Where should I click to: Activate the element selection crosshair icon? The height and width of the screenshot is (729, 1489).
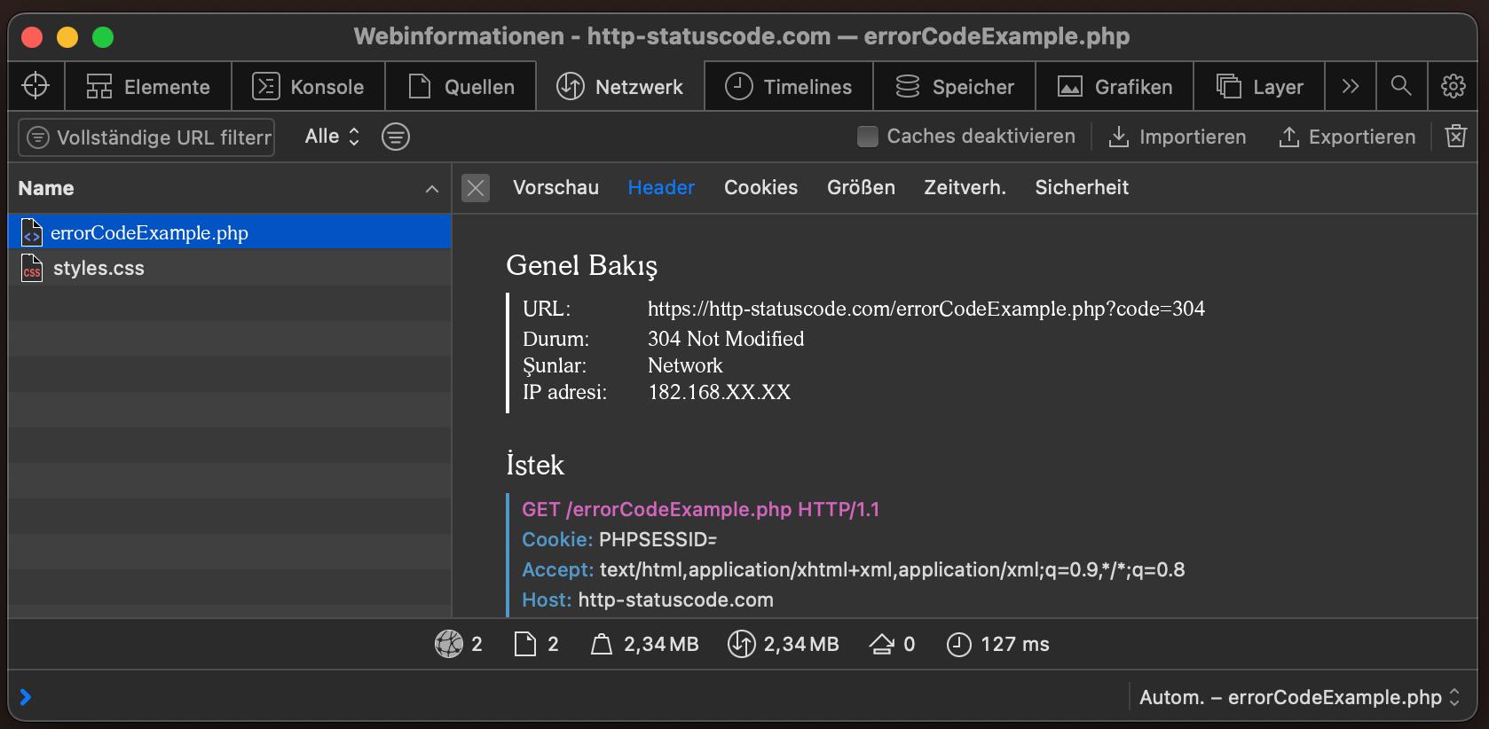[x=35, y=86]
